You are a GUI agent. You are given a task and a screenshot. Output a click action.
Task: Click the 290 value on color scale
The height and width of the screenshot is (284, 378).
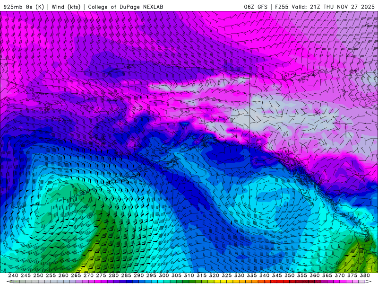point(138,275)
